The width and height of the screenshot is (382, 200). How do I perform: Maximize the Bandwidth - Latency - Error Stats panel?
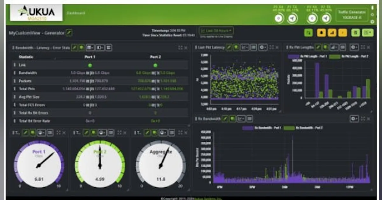tap(180, 48)
